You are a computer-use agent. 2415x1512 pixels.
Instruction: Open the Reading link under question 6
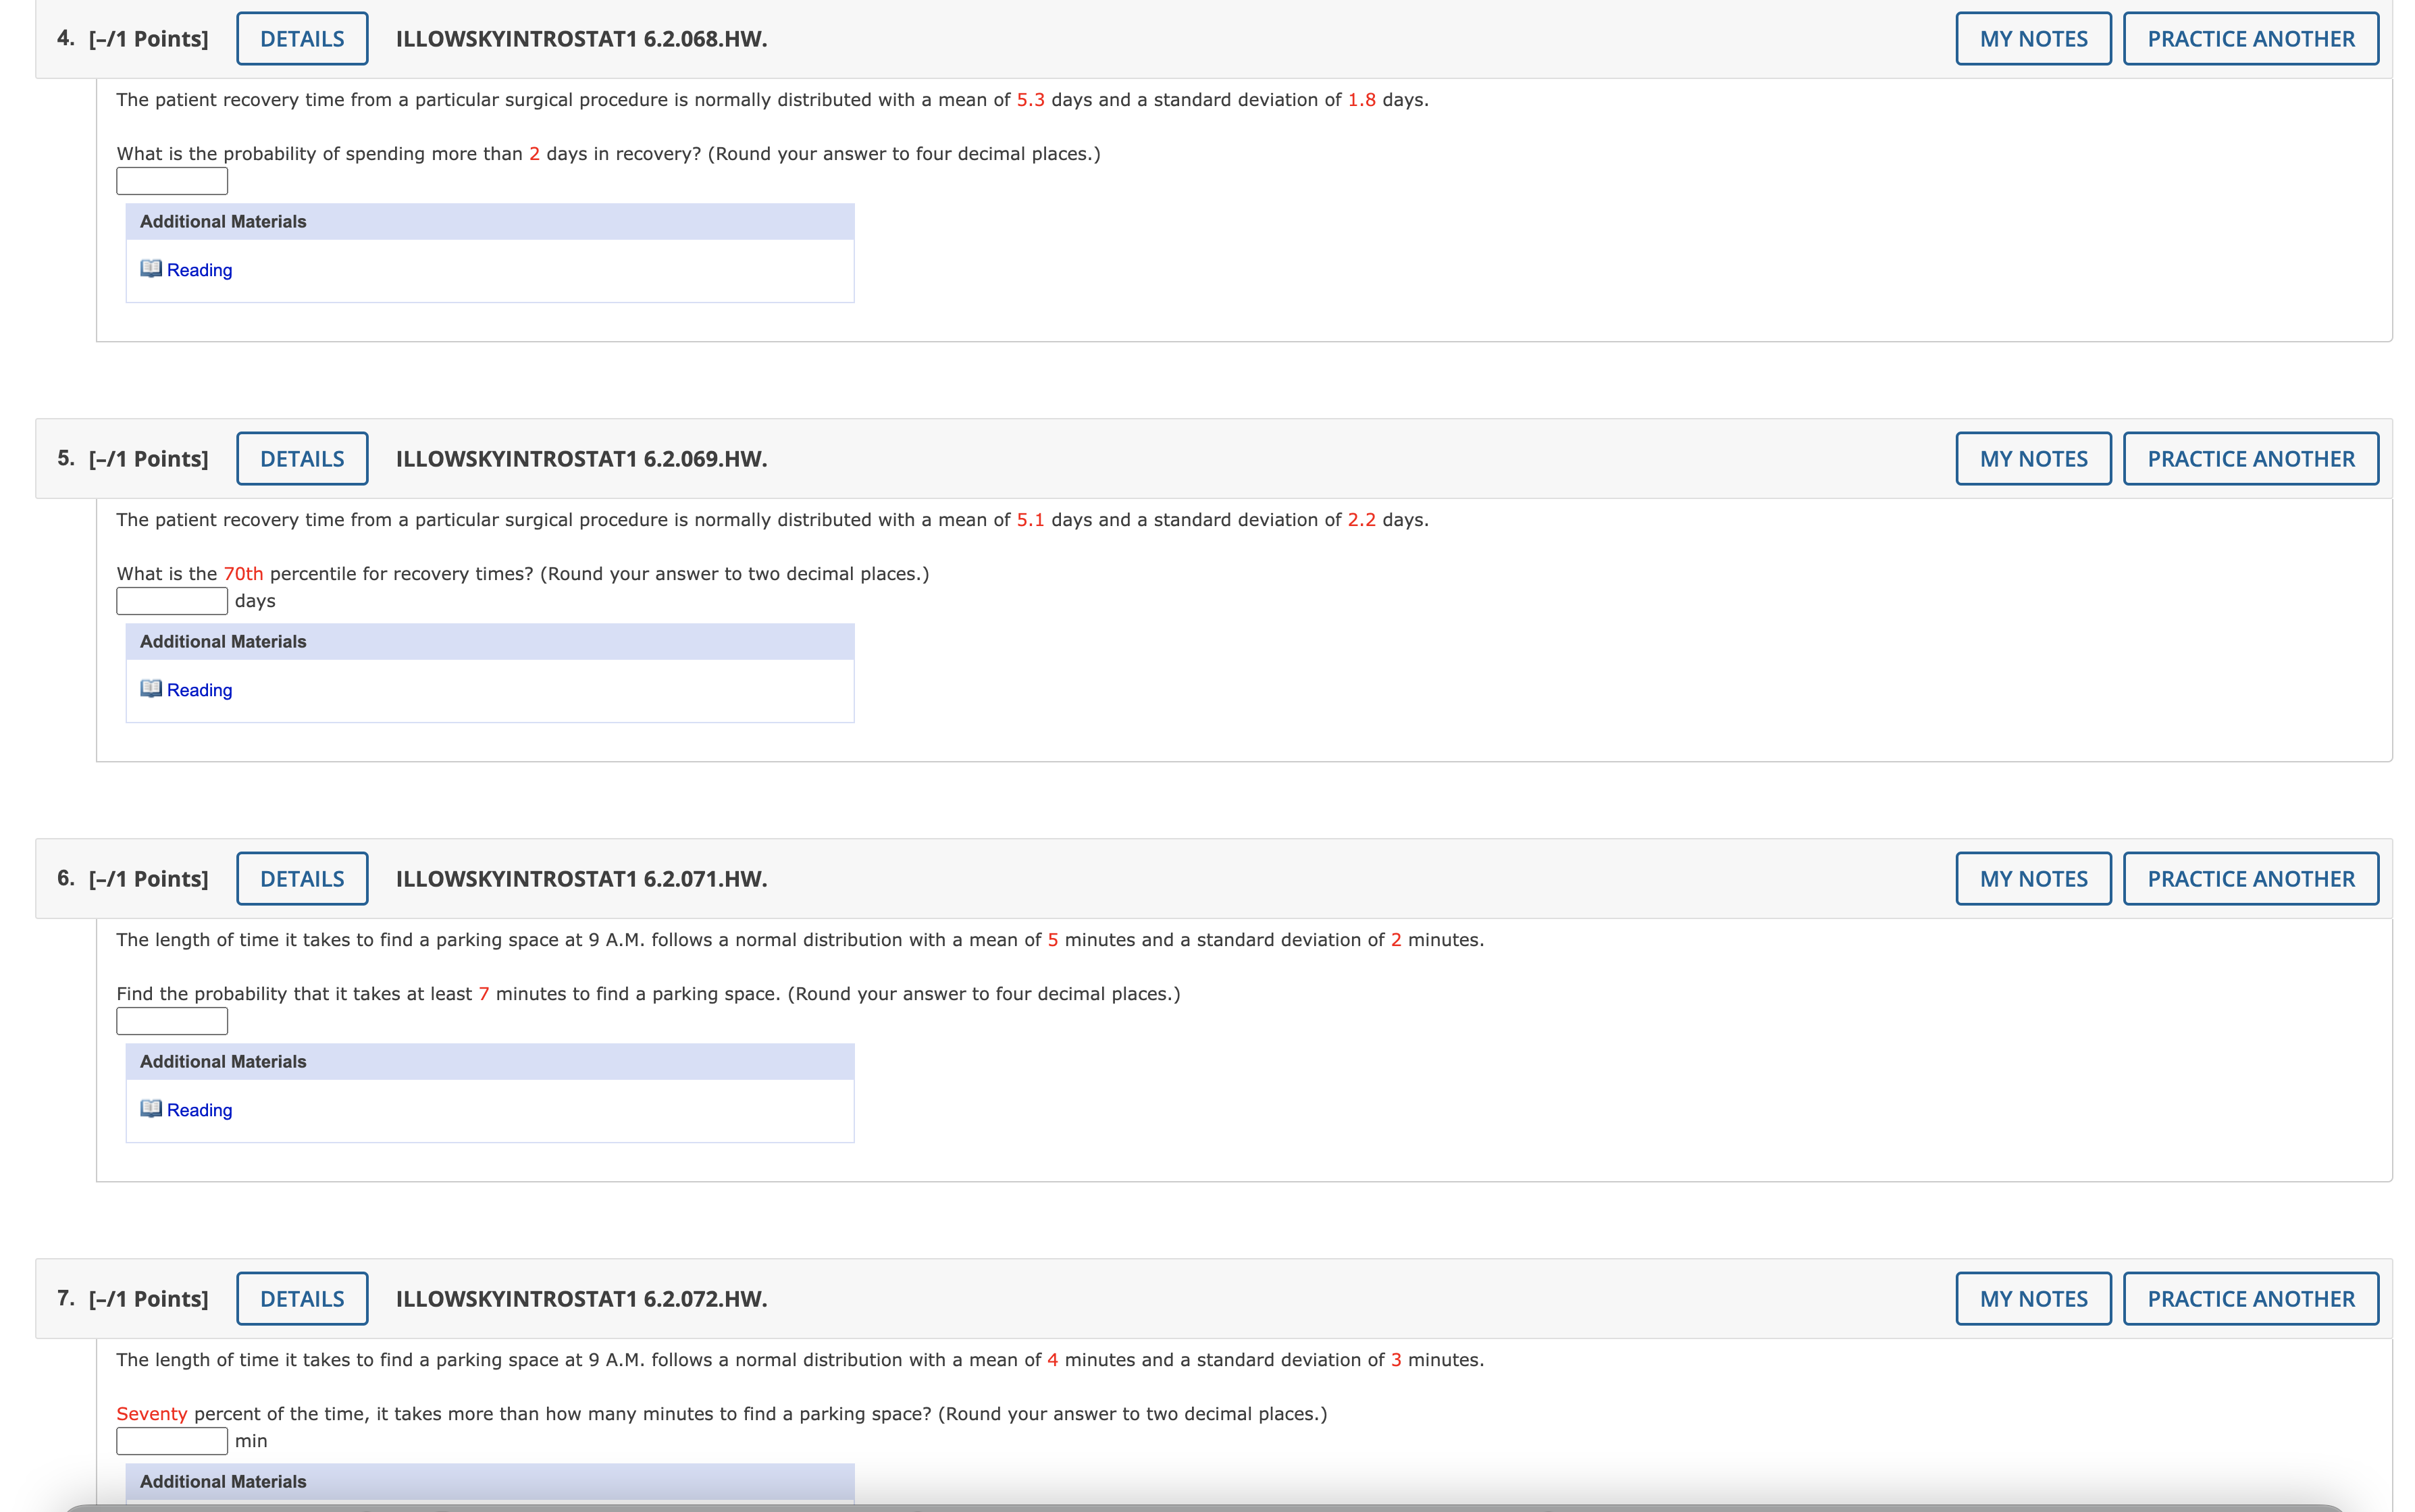pyautogui.click(x=199, y=1110)
